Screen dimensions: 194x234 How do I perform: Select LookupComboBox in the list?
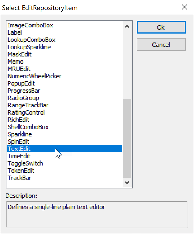[31, 40]
